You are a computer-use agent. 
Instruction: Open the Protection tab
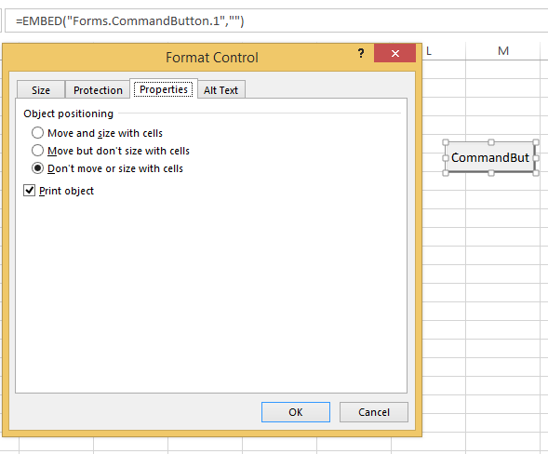(x=98, y=90)
